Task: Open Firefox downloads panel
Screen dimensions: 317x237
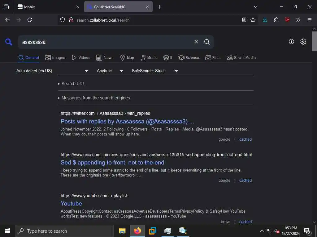Action: [265, 20]
